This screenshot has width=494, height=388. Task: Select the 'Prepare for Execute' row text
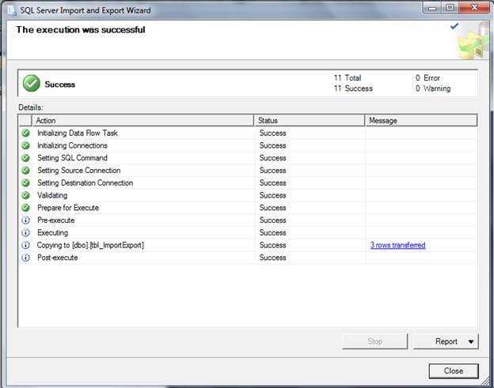pos(68,208)
